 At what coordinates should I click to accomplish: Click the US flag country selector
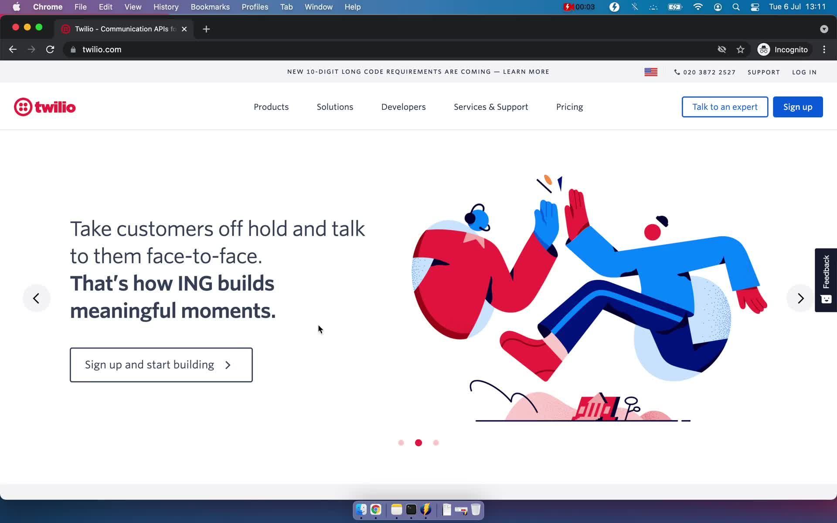coord(650,72)
